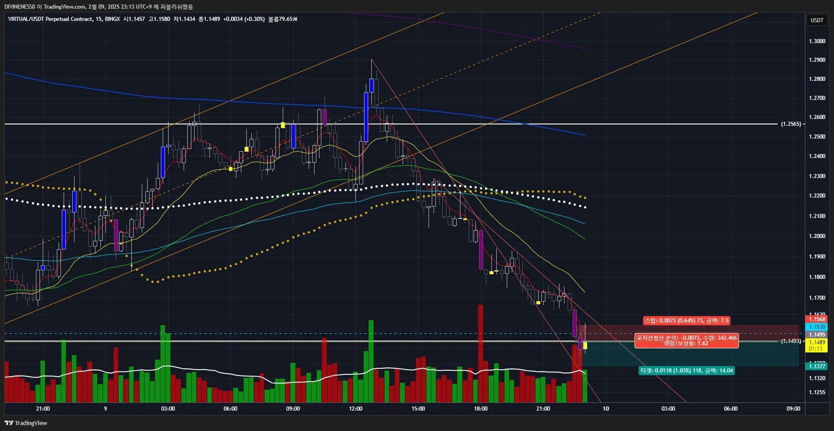The height and width of the screenshot is (431, 834).
Task: Select the red stop-loss zone of short position
Action: tap(690, 333)
